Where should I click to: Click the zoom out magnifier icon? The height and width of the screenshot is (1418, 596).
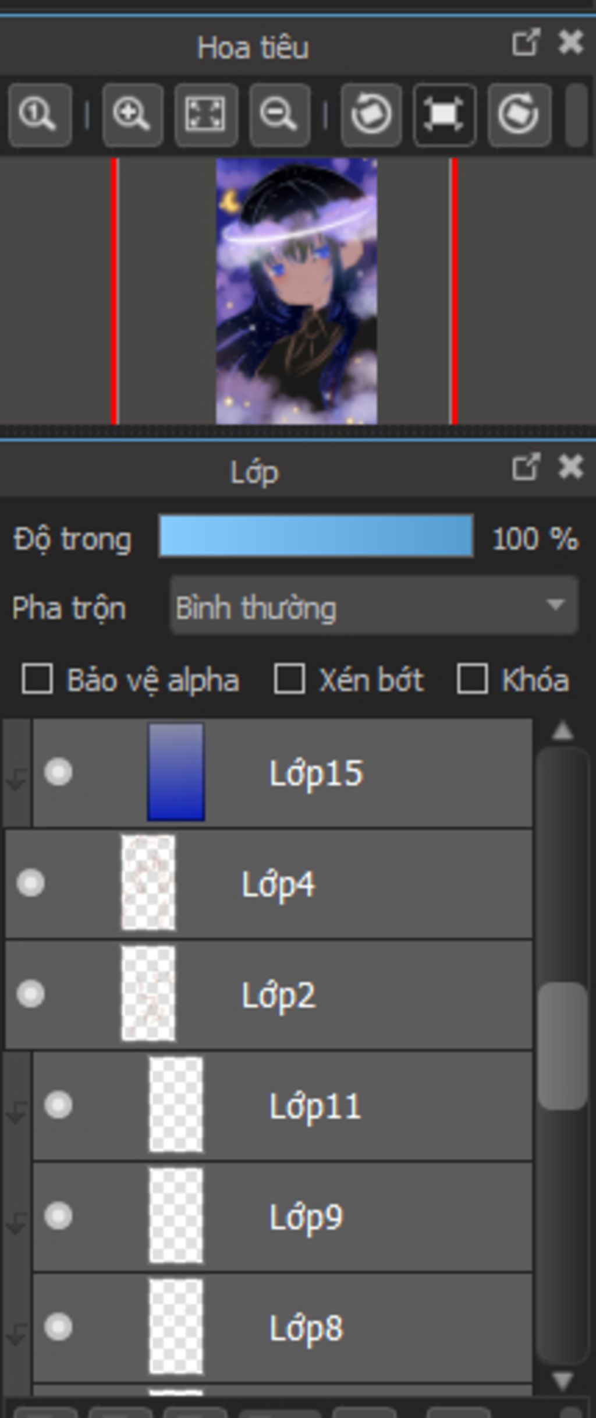pyautogui.click(x=279, y=115)
